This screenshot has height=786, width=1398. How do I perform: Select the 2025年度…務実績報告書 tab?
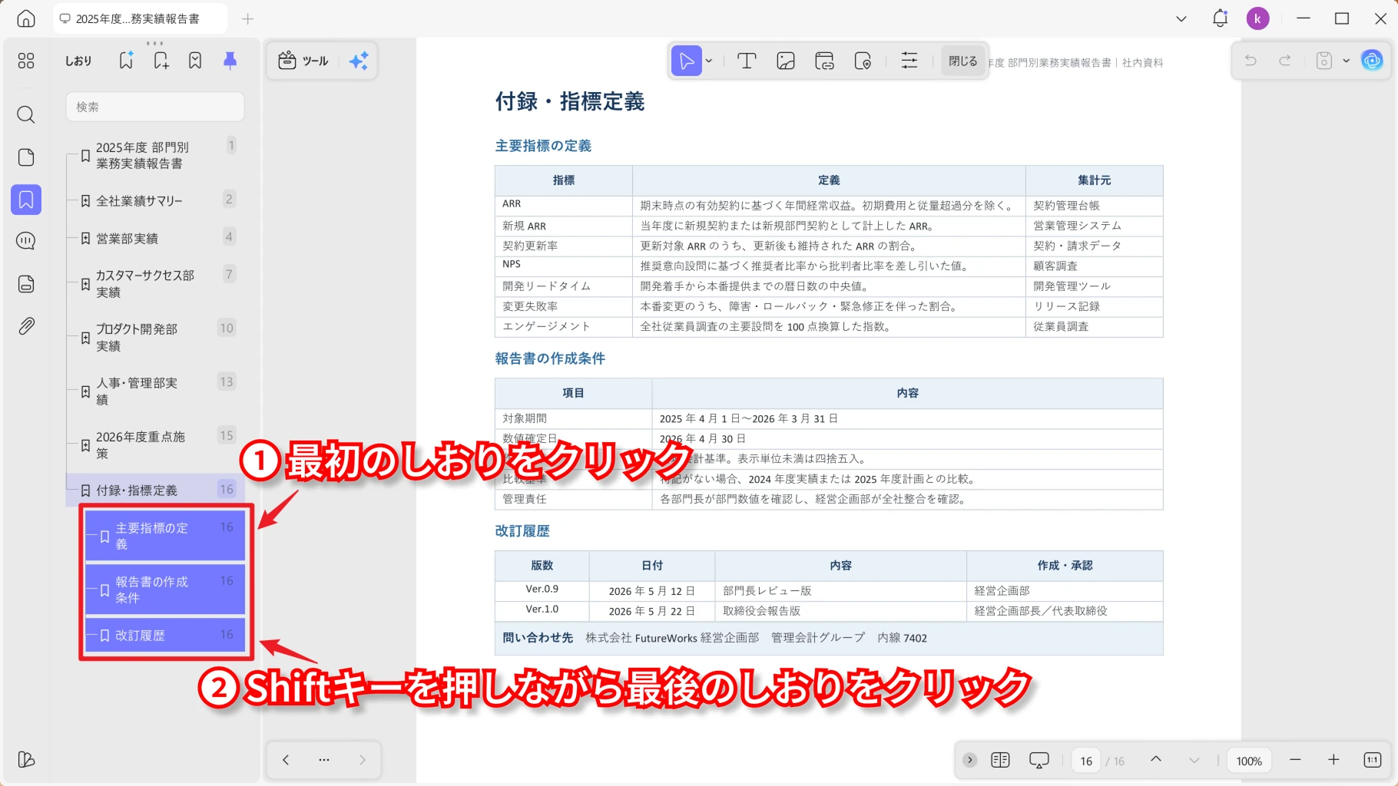(x=140, y=18)
